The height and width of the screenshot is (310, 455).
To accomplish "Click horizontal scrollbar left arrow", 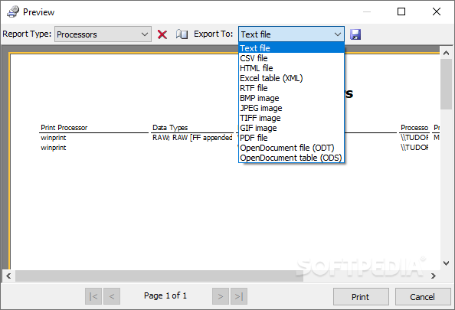I will point(8,276).
